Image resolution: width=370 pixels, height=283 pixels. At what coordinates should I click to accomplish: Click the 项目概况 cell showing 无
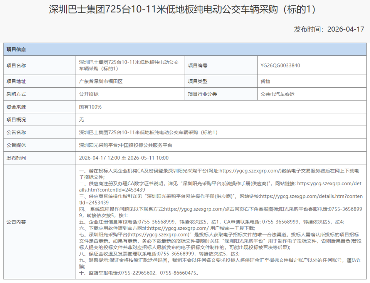[x=80, y=120]
